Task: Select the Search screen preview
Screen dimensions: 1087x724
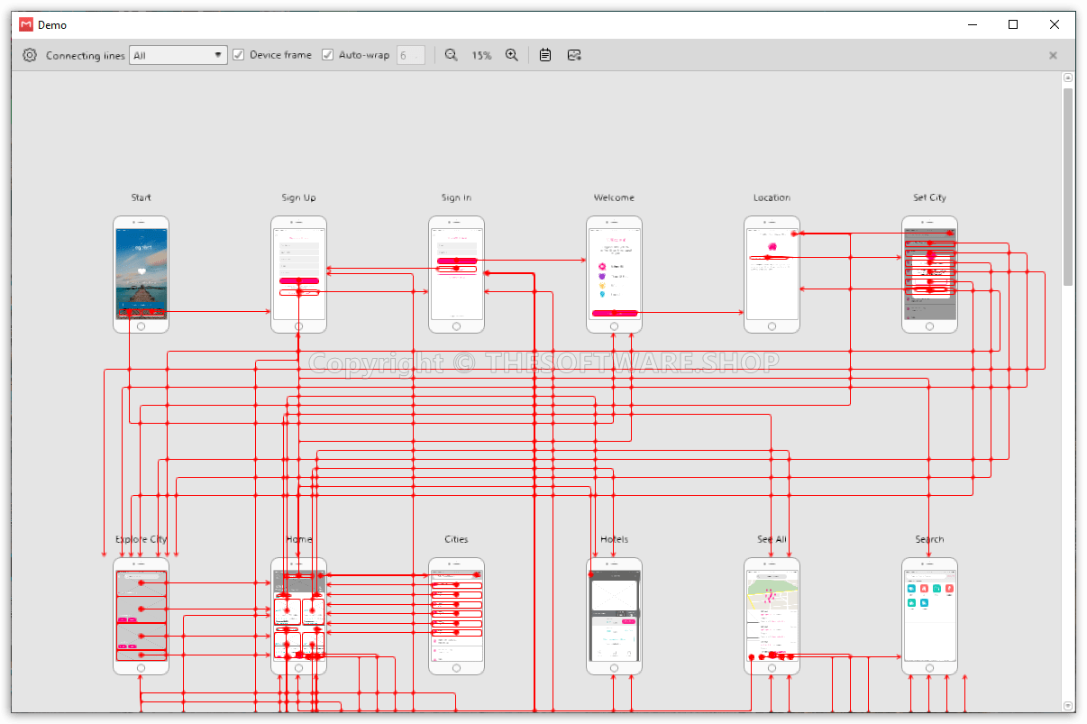Action: tap(929, 616)
